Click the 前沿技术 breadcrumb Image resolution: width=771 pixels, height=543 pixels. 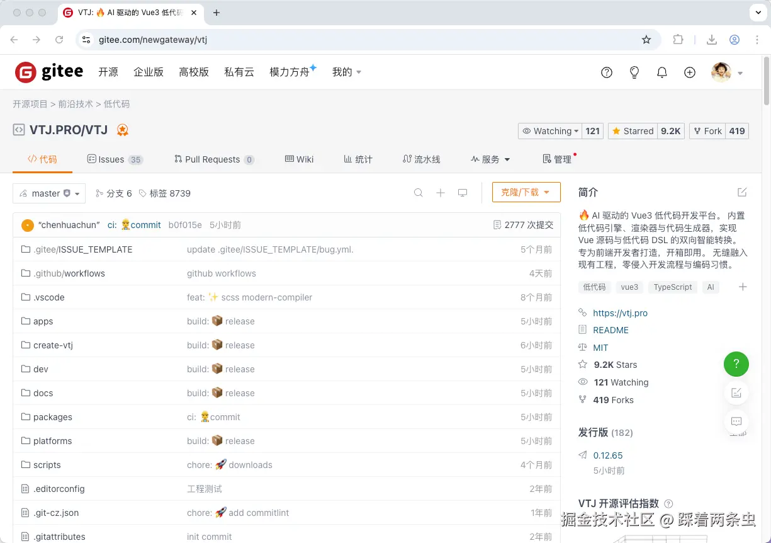point(76,104)
